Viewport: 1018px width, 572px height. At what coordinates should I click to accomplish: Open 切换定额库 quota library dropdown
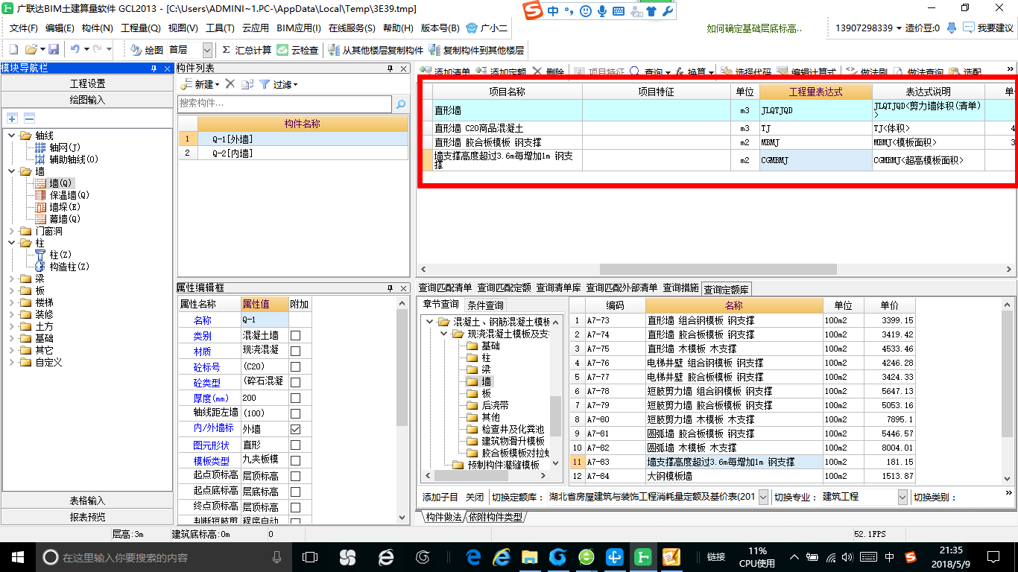pyautogui.click(x=764, y=497)
